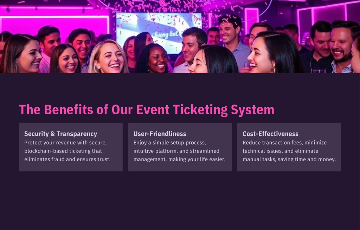This screenshot has height=230, width=360.
Task: Select the party crowd banner image
Action: (180, 37)
